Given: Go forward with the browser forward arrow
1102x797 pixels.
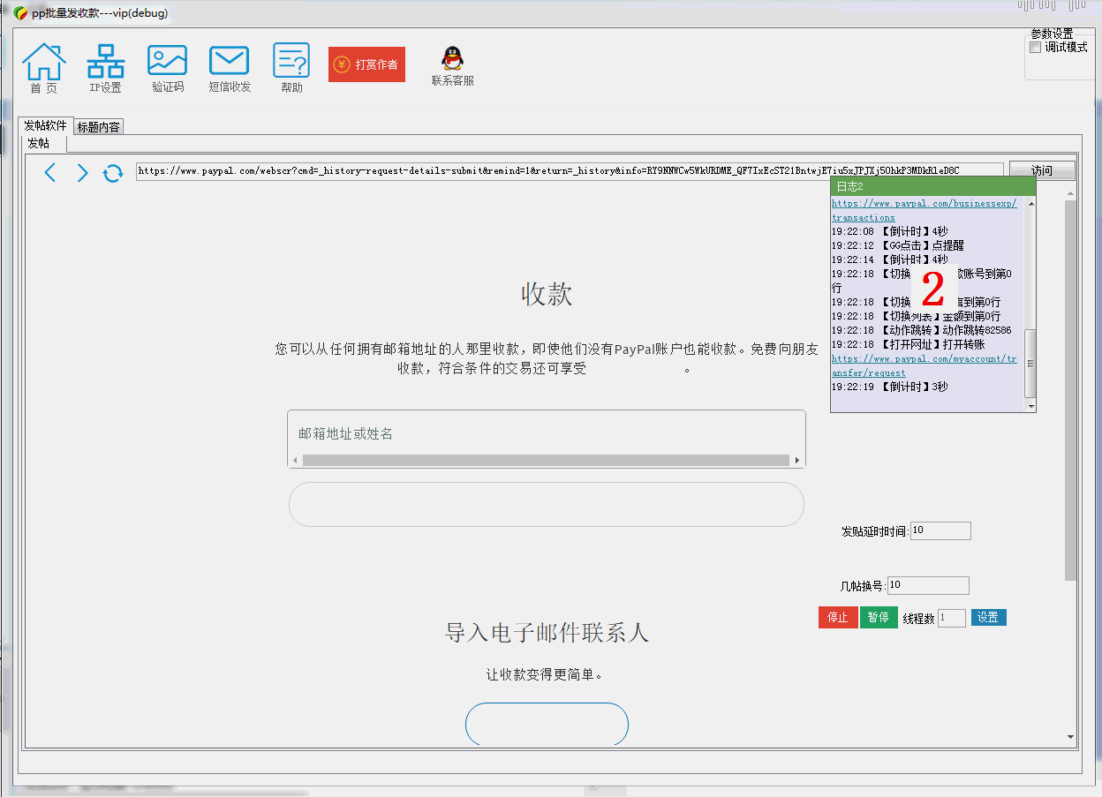Looking at the screenshot, I should point(82,172).
